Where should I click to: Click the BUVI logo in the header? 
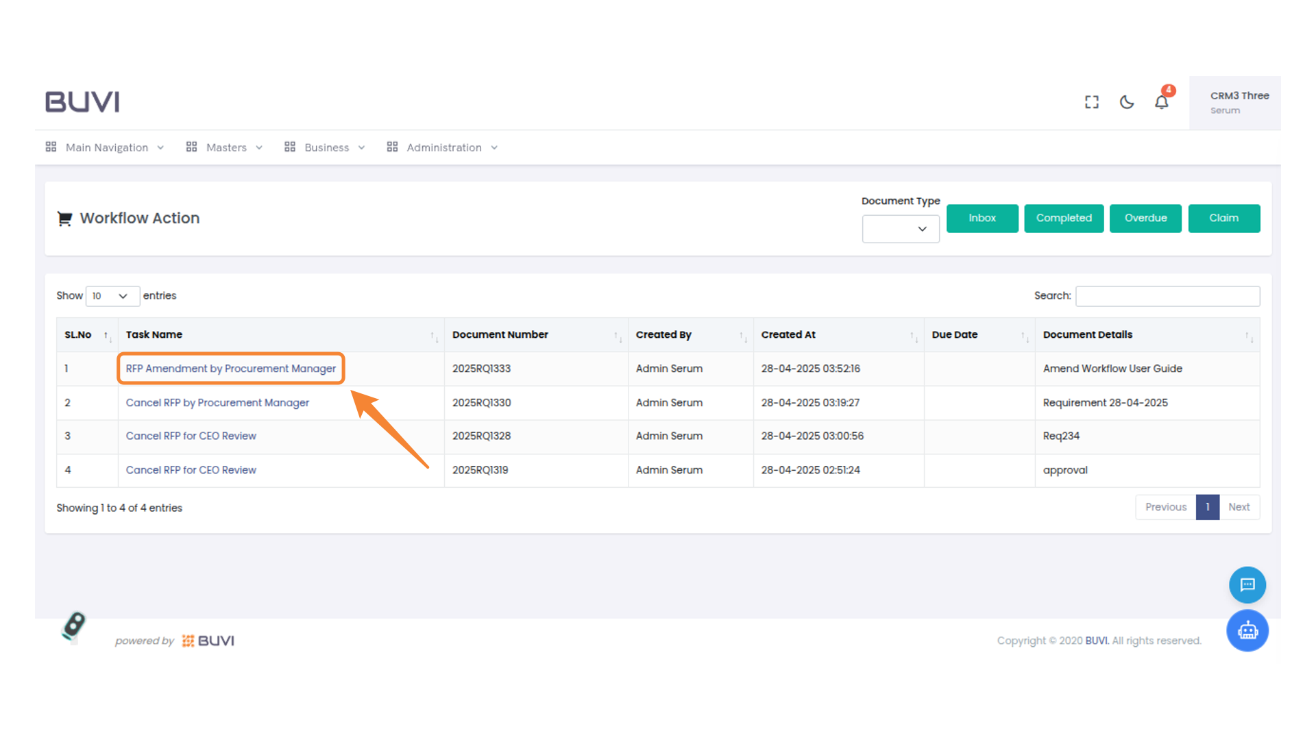coord(82,102)
